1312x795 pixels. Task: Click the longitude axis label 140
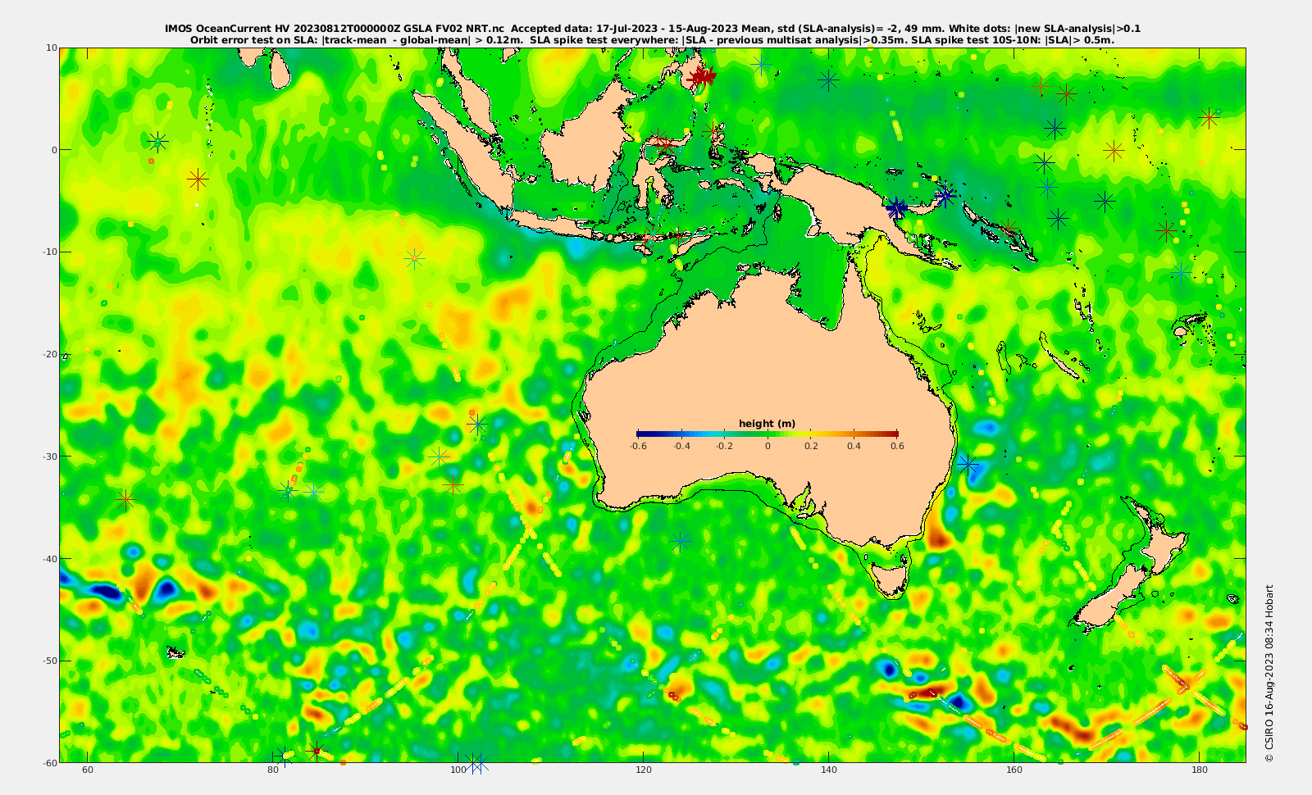829,770
